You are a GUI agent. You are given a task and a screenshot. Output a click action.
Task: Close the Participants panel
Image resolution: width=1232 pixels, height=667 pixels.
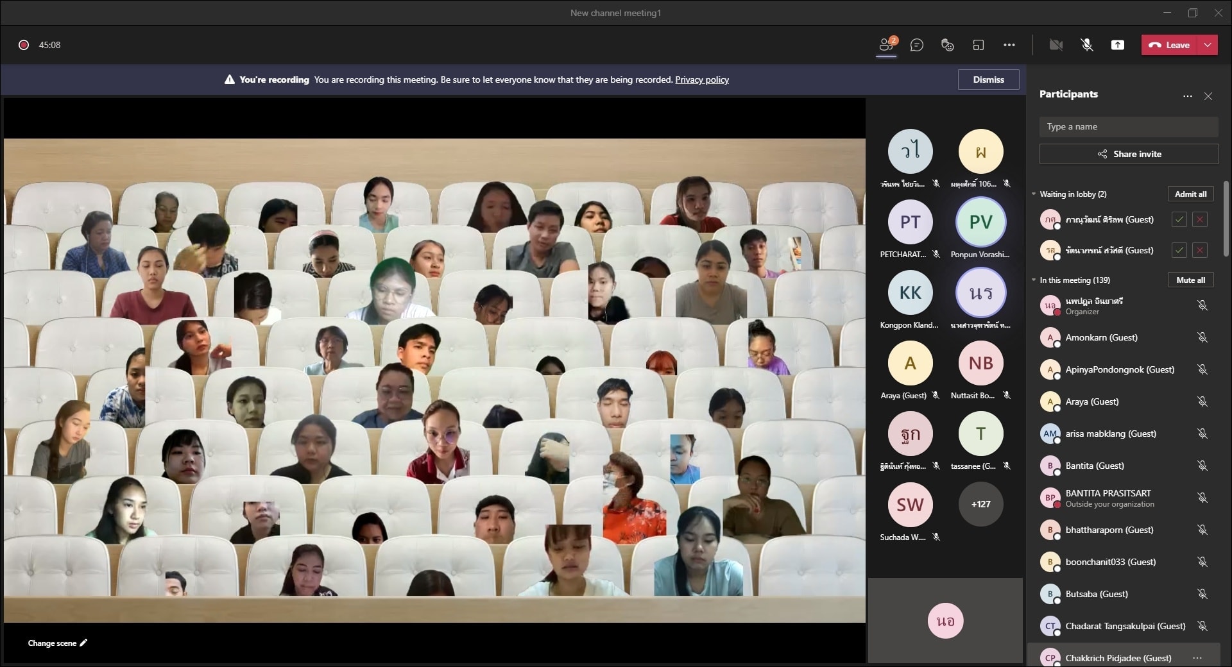1208,96
